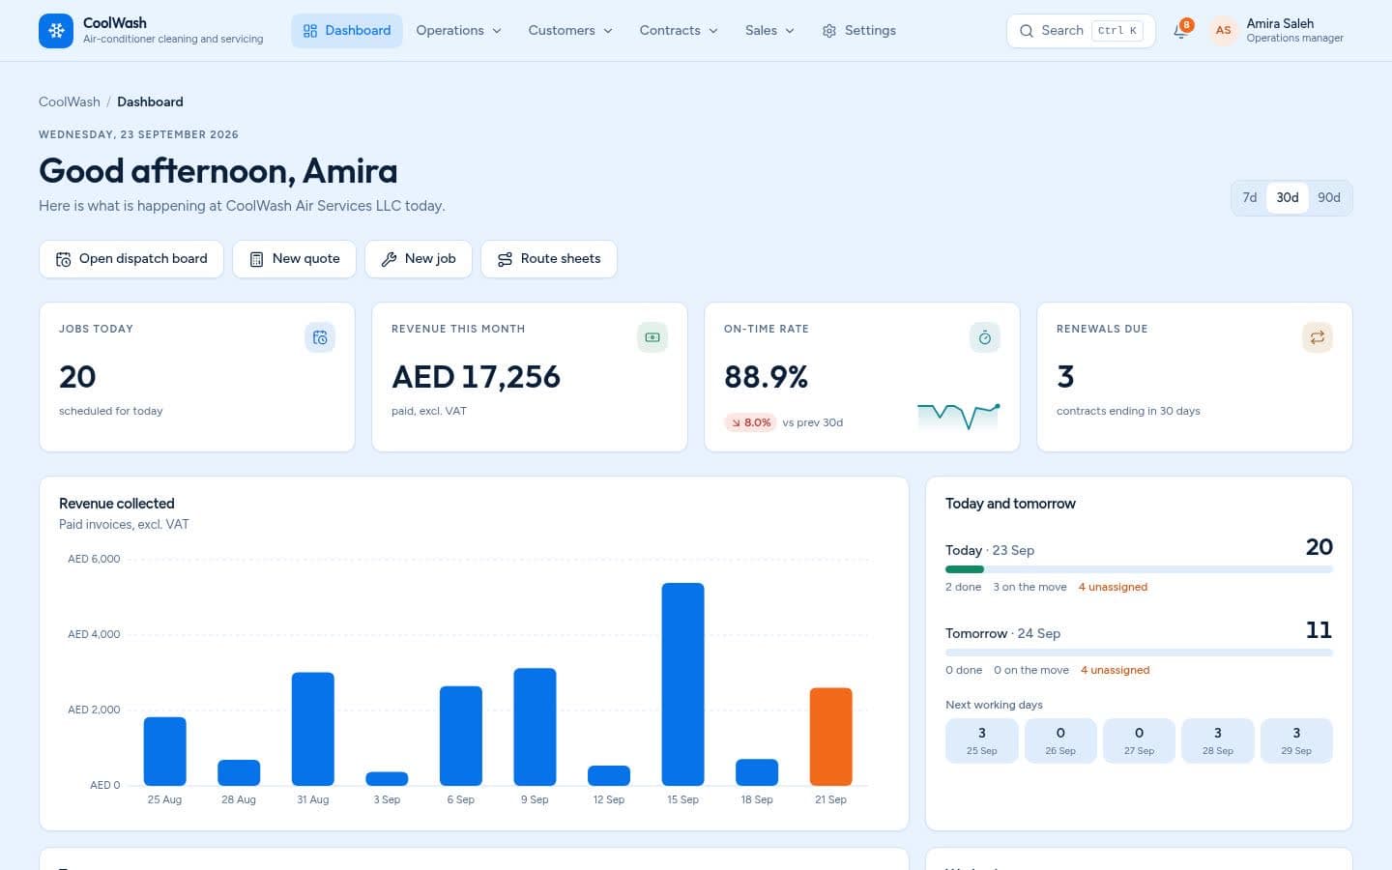Click the jobs today calendar icon

pyautogui.click(x=320, y=337)
